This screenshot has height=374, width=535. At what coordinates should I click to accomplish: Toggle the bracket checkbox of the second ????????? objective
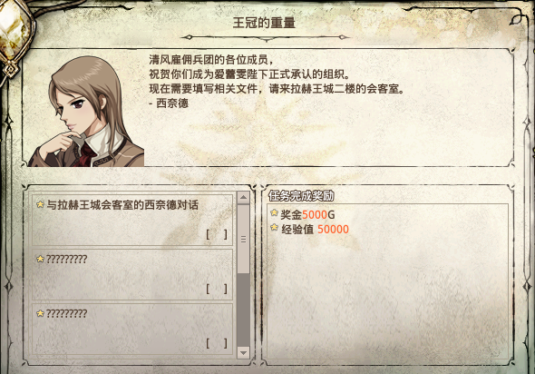click(217, 289)
